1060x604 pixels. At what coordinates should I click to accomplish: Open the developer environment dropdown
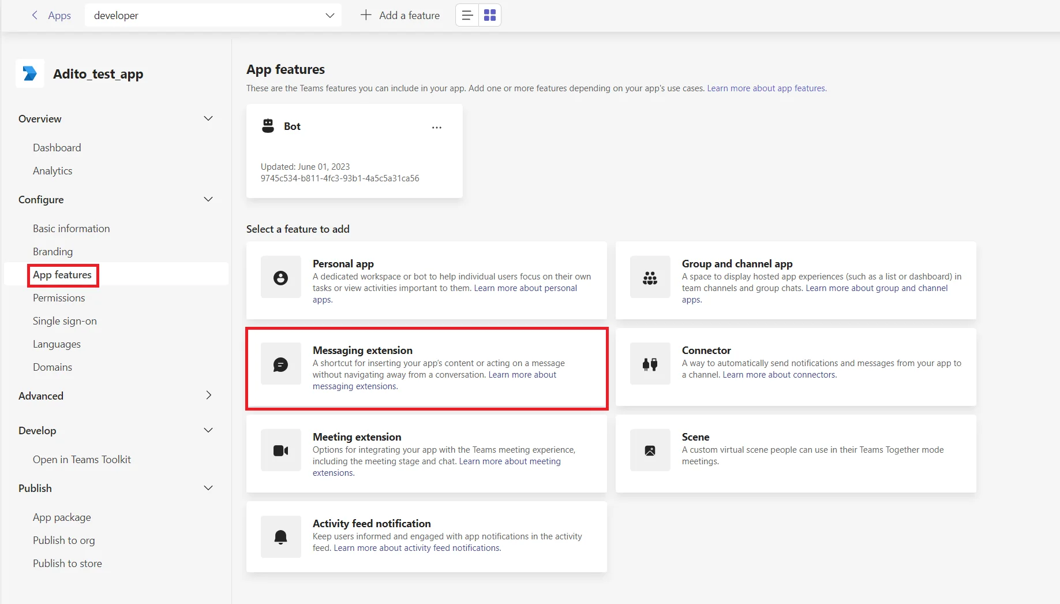click(x=213, y=15)
